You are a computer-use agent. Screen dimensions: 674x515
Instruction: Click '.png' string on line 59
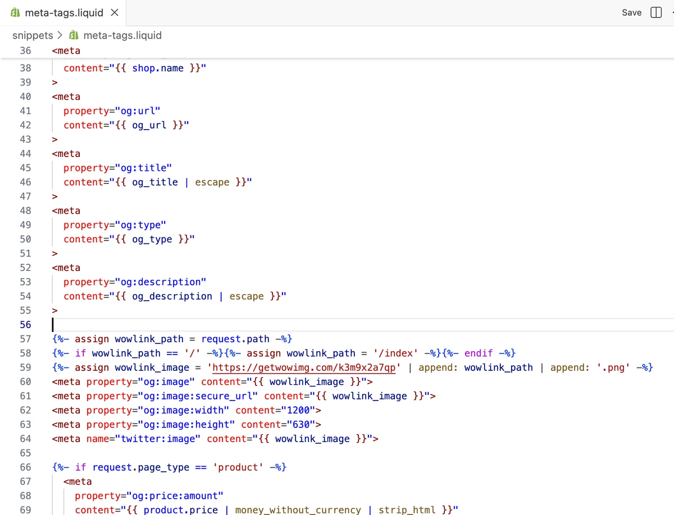pos(613,367)
